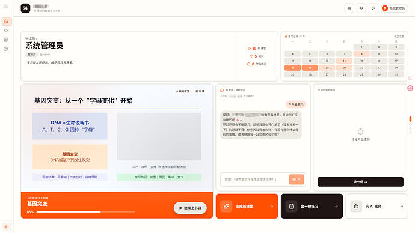Click the 今天星期几 chat message bubble
Viewport: 415px width, 233px height.
(x=296, y=104)
